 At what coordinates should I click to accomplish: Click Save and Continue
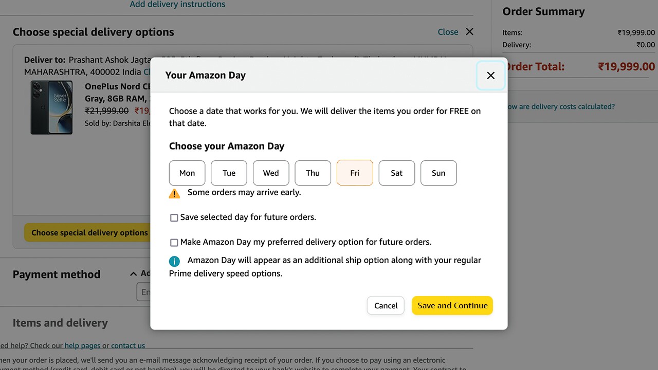point(452,305)
